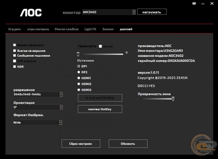
Task: Expand the Формат Изображ. Wide dropdown
Action: (x=61, y=123)
